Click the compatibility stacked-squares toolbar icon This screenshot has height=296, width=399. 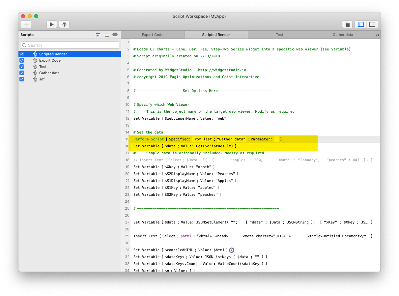[347, 24]
